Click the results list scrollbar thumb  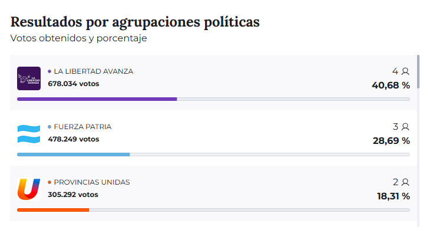tap(418, 72)
